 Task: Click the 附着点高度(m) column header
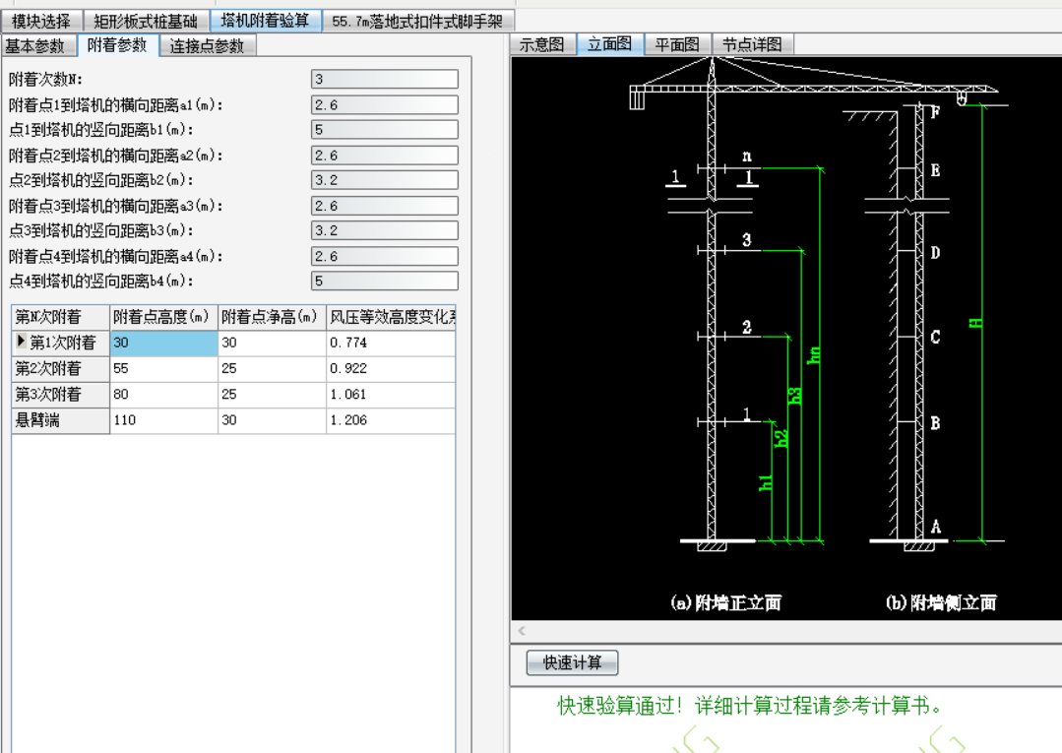164,317
